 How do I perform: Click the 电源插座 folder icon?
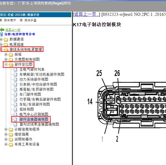(x=6, y=45)
